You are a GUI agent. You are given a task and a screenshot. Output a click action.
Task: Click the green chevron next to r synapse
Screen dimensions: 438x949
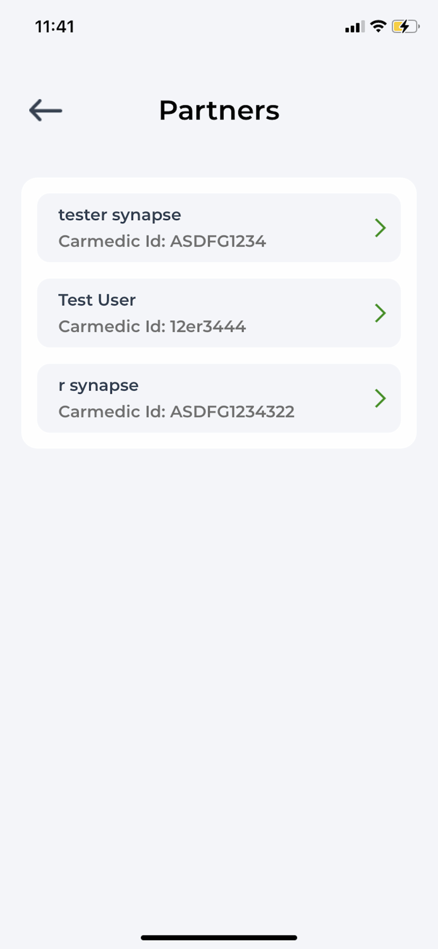click(380, 398)
